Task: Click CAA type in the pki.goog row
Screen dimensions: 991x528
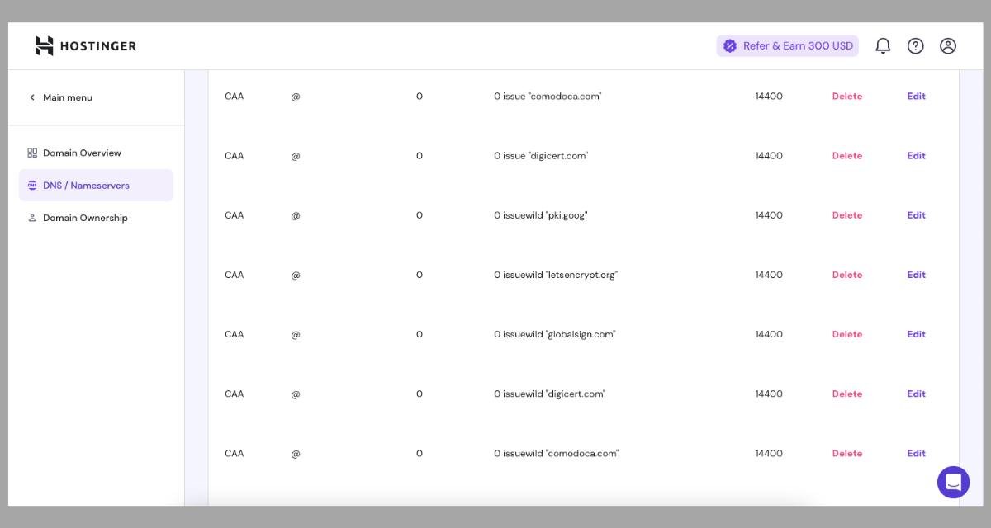Action: pos(235,215)
